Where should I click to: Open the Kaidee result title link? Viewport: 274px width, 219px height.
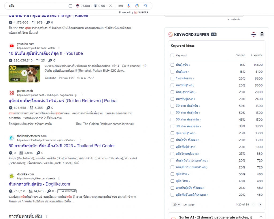coord(48,16)
